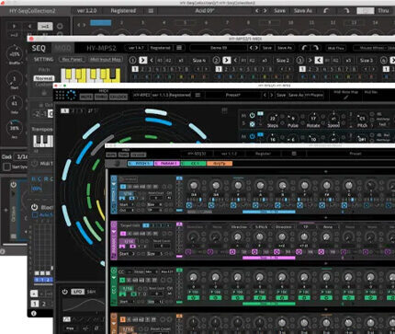Click first step knob in PITCH 1 lane
Image resolution: width=395 pixels, height=334 pixels.
pyautogui.click(x=194, y=185)
